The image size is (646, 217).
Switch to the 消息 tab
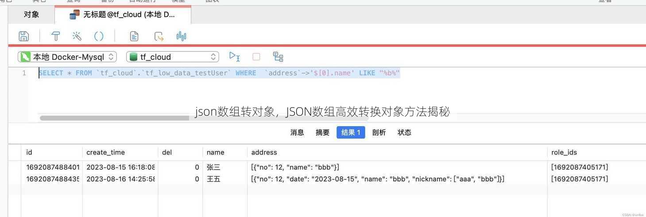point(297,132)
